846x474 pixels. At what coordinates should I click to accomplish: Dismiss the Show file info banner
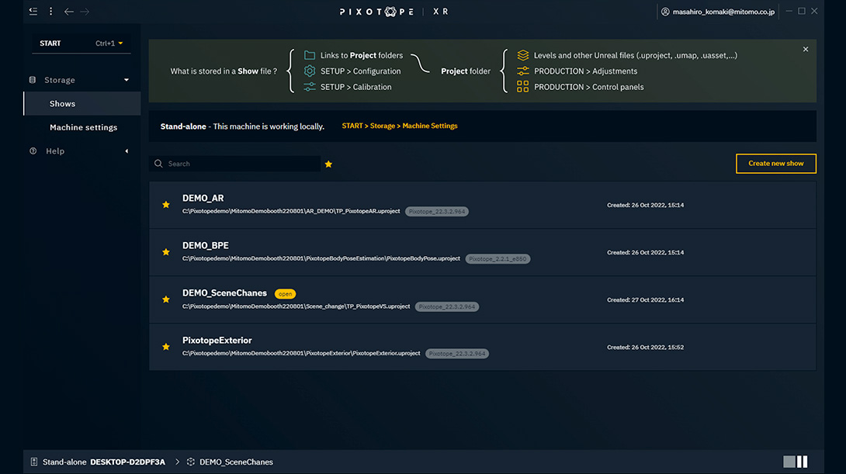click(x=806, y=49)
